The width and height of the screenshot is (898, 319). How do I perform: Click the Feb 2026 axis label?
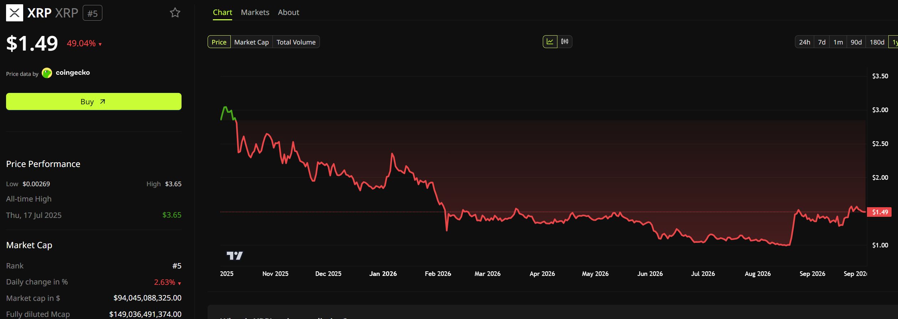click(x=438, y=274)
